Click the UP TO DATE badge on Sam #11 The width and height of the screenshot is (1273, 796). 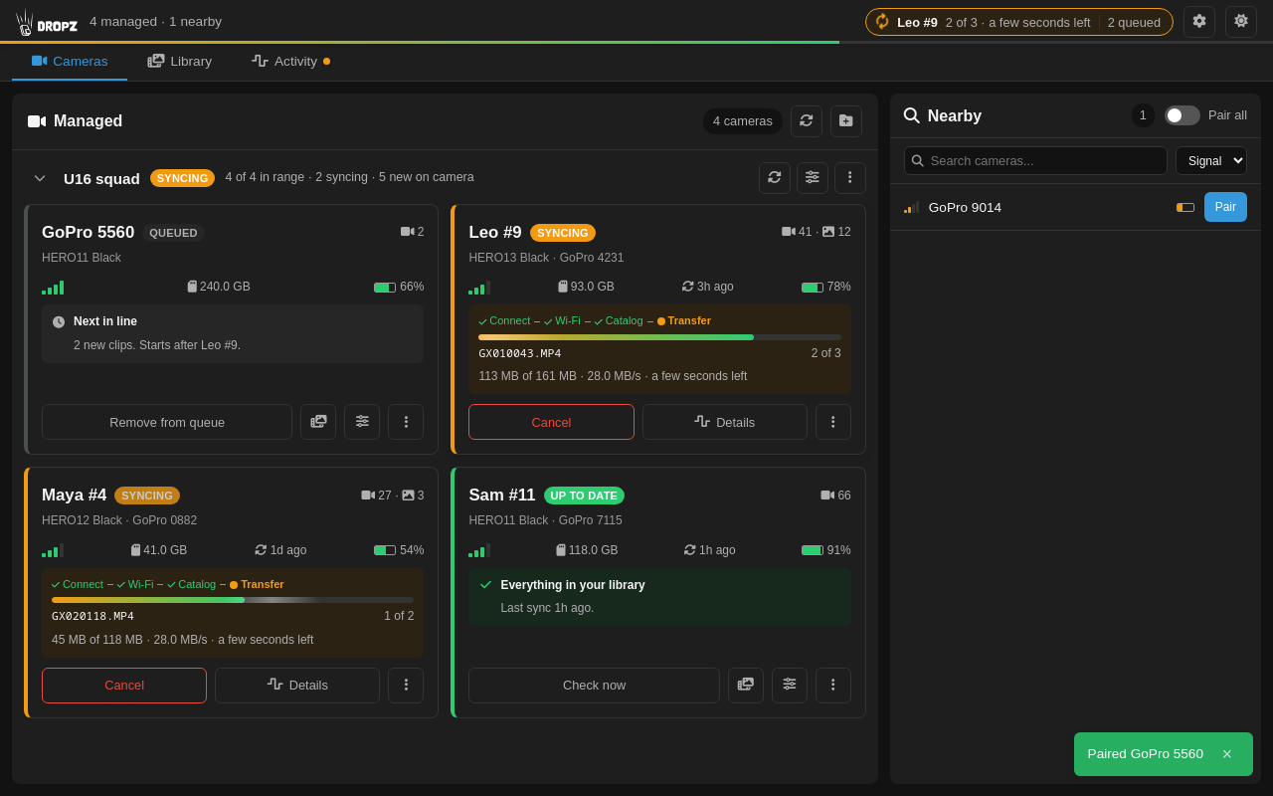point(584,496)
